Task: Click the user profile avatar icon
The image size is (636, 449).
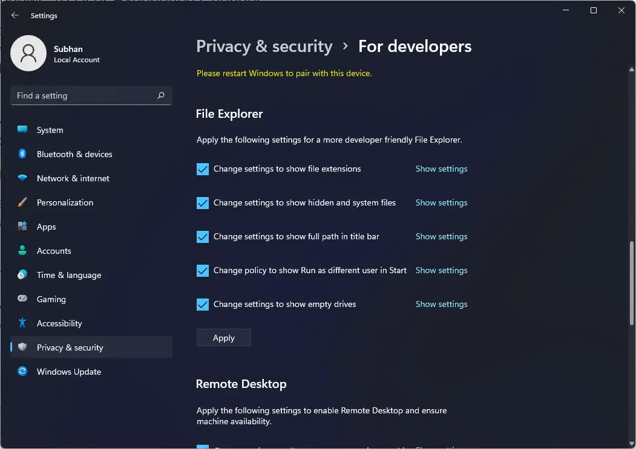Action: click(x=28, y=53)
